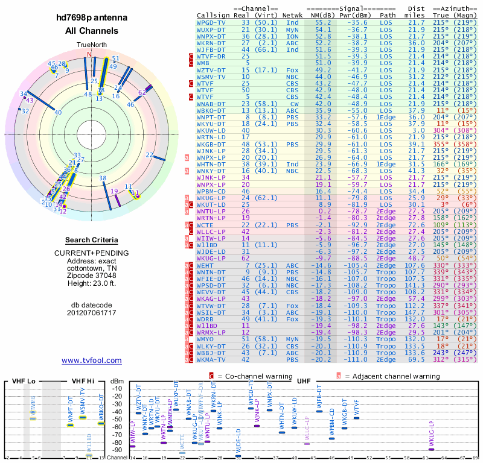Select the WKRN-DT callsign in the table
This screenshot has width=483, height=463.
tap(211, 43)
